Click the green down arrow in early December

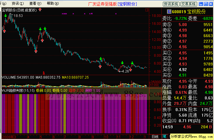(x=132, y=63)
